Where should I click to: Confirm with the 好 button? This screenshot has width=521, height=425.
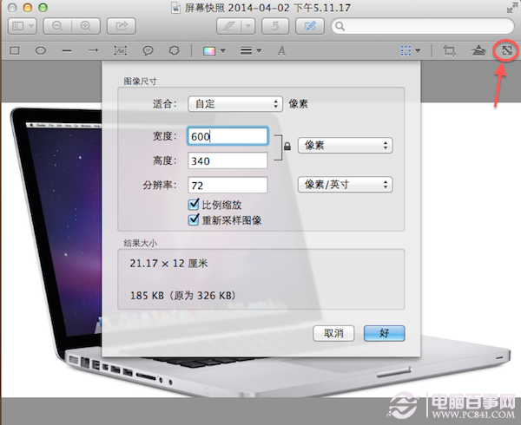coord(384,333)
